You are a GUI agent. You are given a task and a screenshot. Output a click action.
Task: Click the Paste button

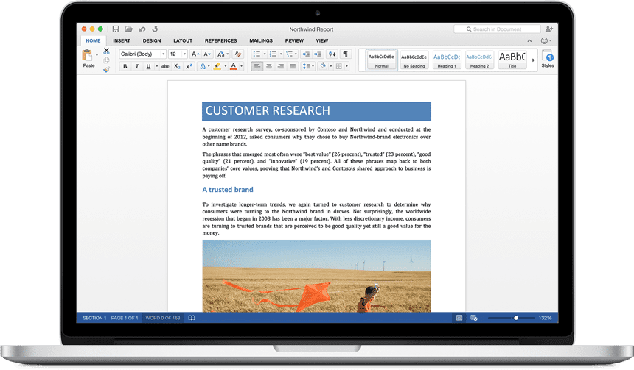88,58
